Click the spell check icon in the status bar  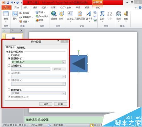pyautogui.click(x=49, y=125)
